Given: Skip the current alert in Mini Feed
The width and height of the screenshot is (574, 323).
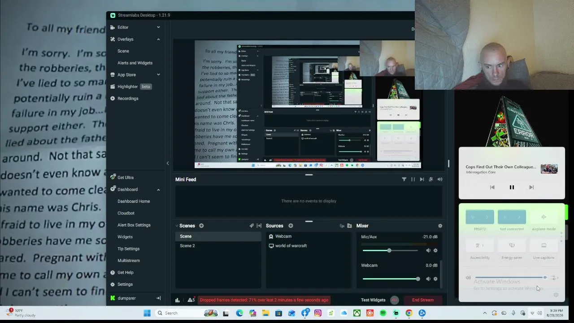Looking at the screenshot, I should (x=422, y=179).
